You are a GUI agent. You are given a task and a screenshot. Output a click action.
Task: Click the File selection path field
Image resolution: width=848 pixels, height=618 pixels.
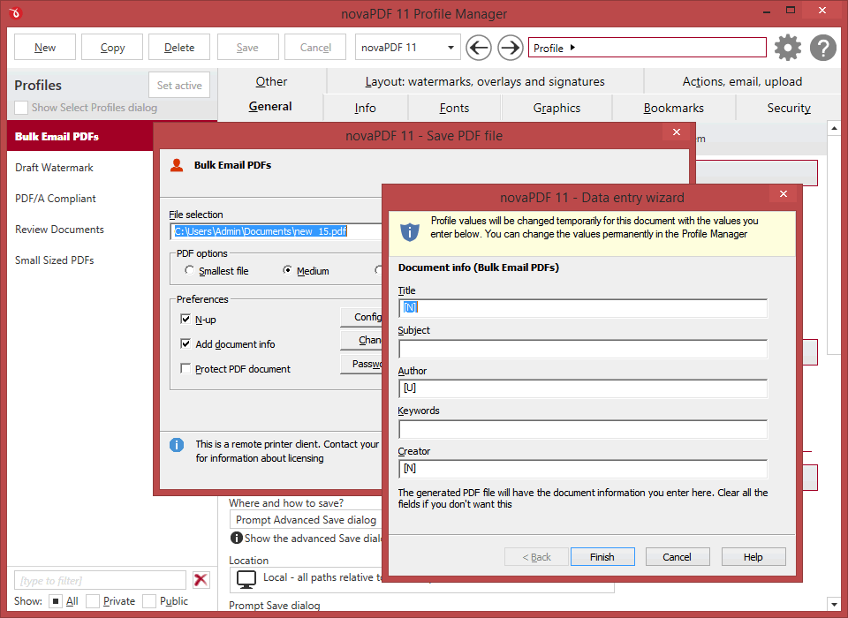pos(276,231)
